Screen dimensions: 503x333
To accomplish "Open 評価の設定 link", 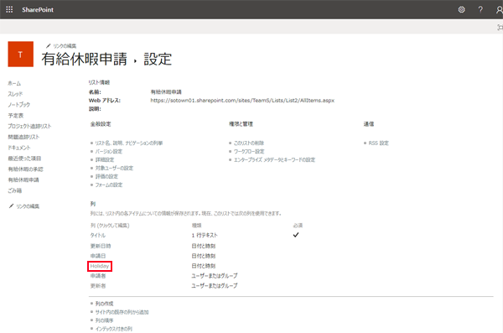I will (106, 176).
